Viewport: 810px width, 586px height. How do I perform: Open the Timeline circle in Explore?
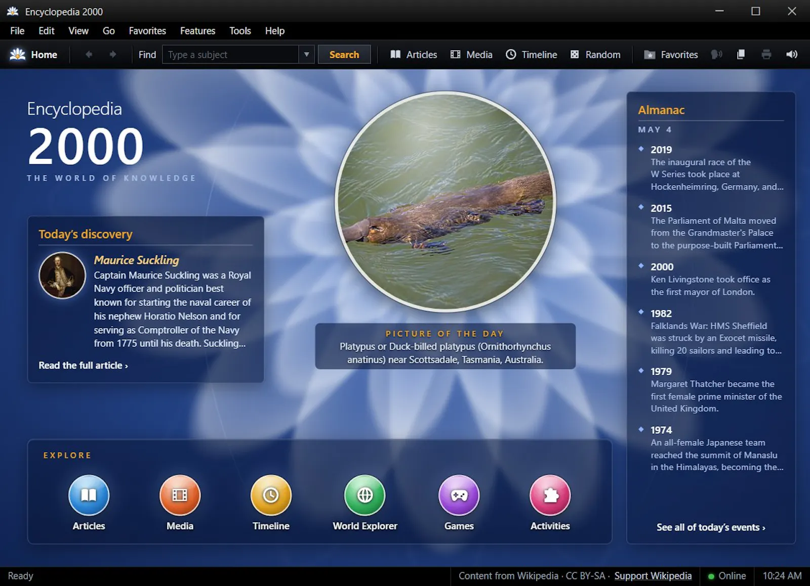[x=271, y=495]
